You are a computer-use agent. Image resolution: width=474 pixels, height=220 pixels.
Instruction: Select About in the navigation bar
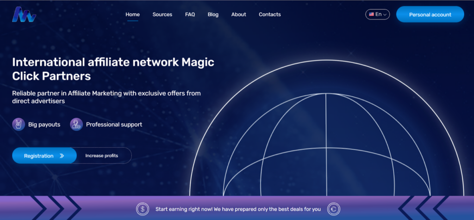tap(238, 14)
